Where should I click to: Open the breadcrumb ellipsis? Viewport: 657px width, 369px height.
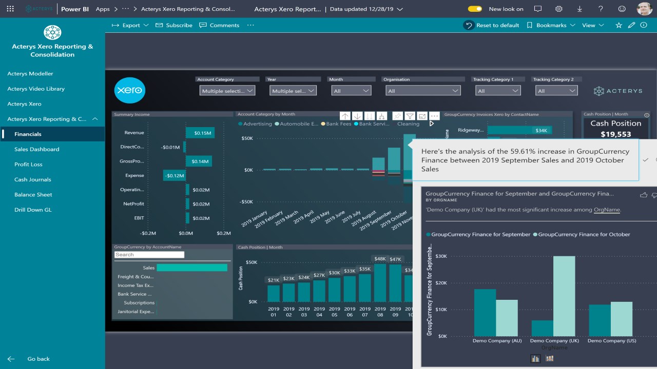(x=126, y=9)
